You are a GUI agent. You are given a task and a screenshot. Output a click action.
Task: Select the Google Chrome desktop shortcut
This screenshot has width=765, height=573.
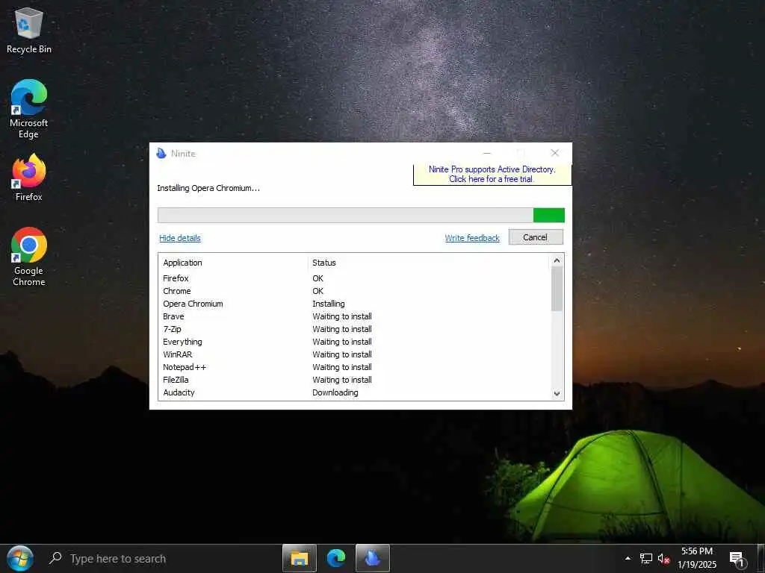[29, 257]
